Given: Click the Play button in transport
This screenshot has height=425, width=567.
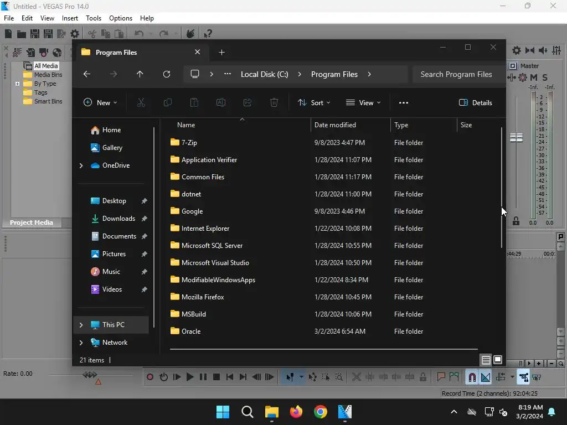Looking at the screenshot, I should 190,377.
